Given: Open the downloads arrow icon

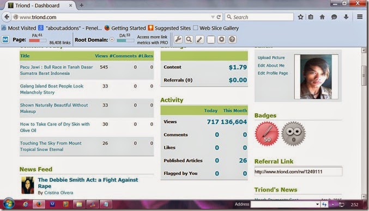Looking at the screenshot, I should click(346, 17).
